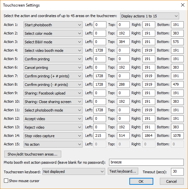Click Action 14 Top field showing 514

coord(123,136)
